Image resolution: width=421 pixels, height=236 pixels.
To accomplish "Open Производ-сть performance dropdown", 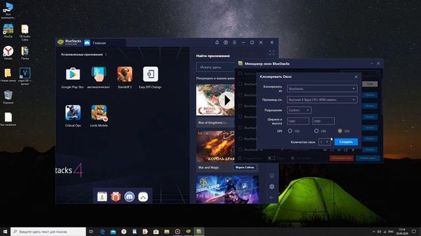I will 322,100.
